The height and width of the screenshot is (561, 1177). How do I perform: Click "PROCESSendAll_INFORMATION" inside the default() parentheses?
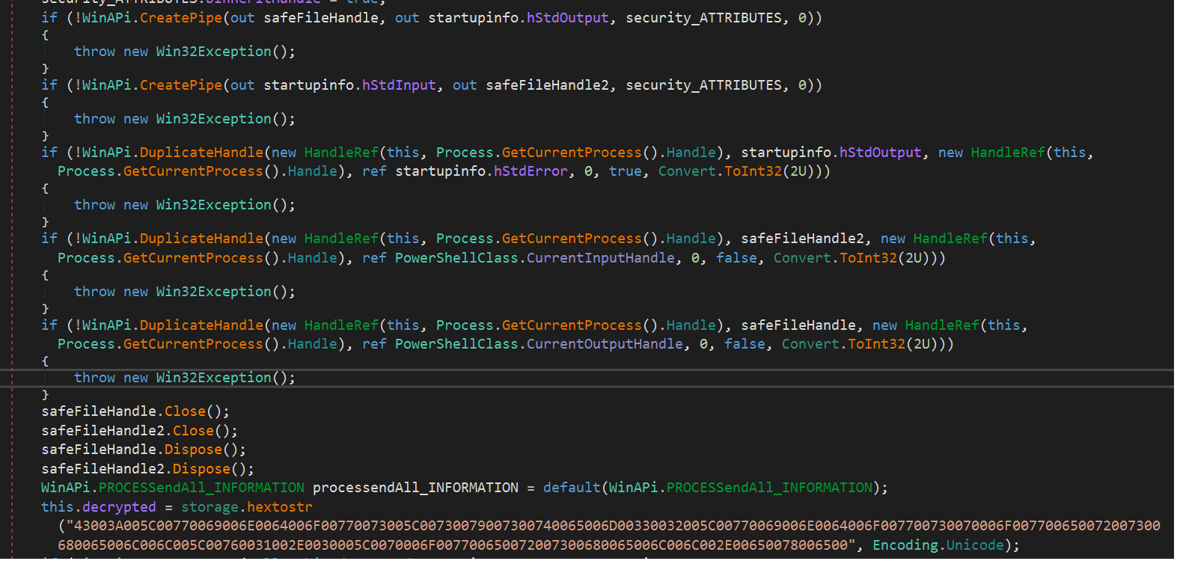(769, 488)
